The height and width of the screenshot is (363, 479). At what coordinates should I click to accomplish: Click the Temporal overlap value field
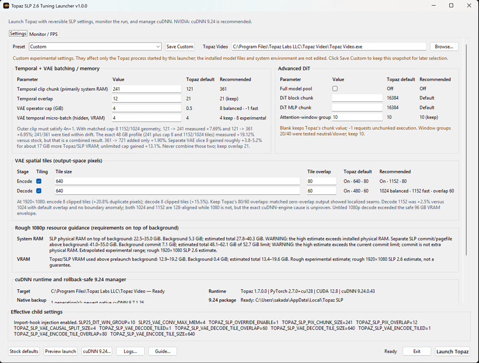[x=147, y=99]
